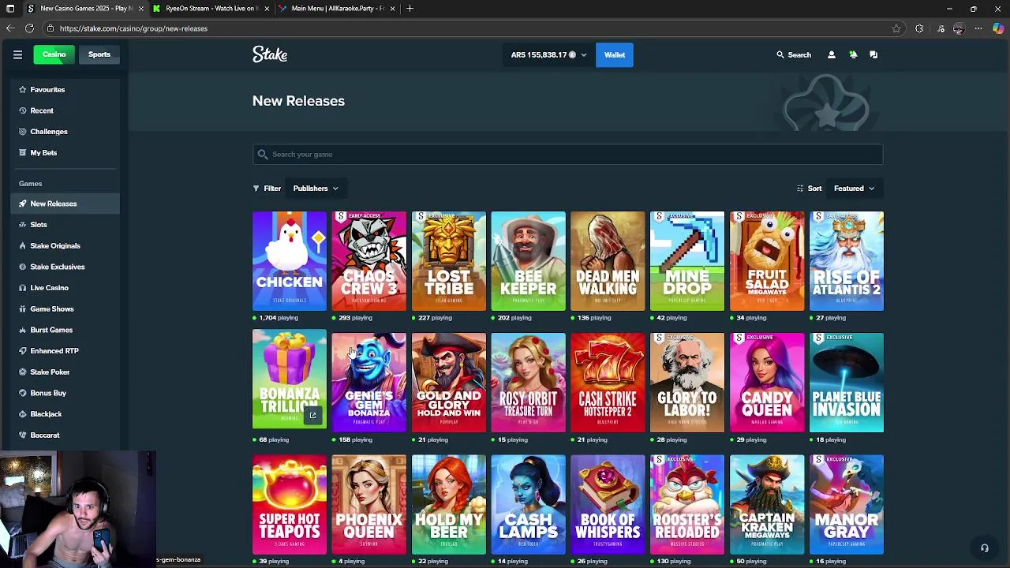This screenshot has width=1010, height=568.
Task: Click the Blackjack icon in sidebar
Action: [x=23, y=414]
